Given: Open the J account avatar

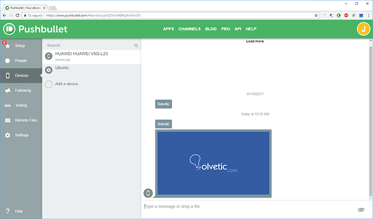Looking at the screenshot, I should coord(363,29).
